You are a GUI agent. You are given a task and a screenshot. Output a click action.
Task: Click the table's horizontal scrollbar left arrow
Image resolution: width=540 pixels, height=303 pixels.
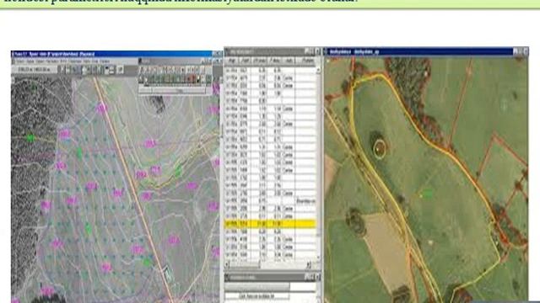pyautogui.click(x=227, y=264)
